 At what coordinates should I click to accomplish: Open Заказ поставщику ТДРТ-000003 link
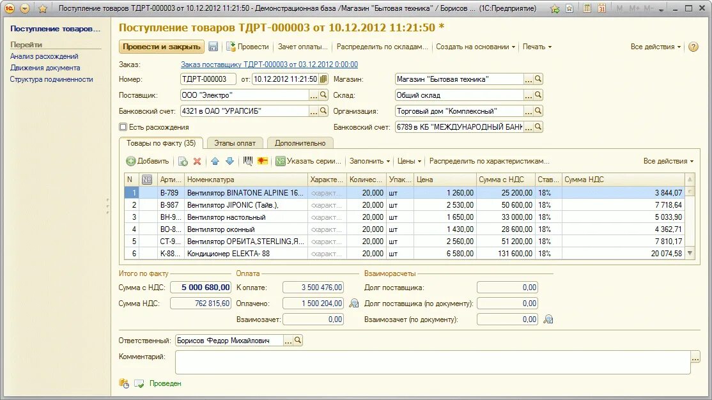coord(269,65)
